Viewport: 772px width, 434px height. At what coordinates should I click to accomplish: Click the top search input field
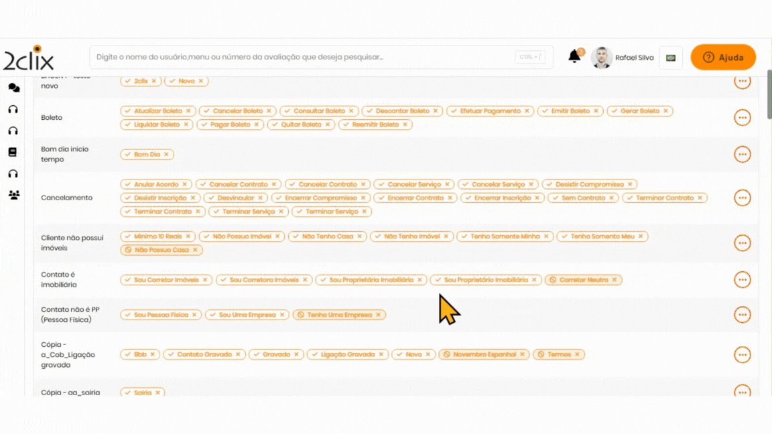302,58
